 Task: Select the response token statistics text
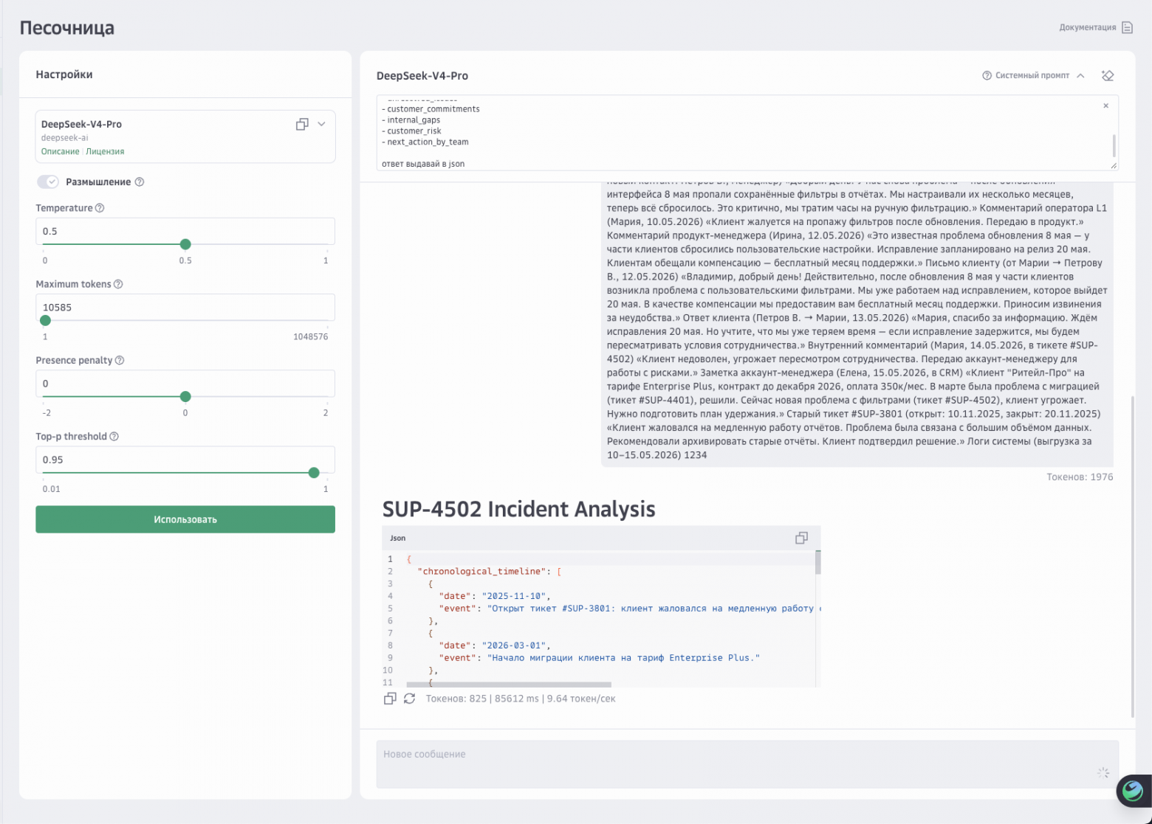[521, 699]
